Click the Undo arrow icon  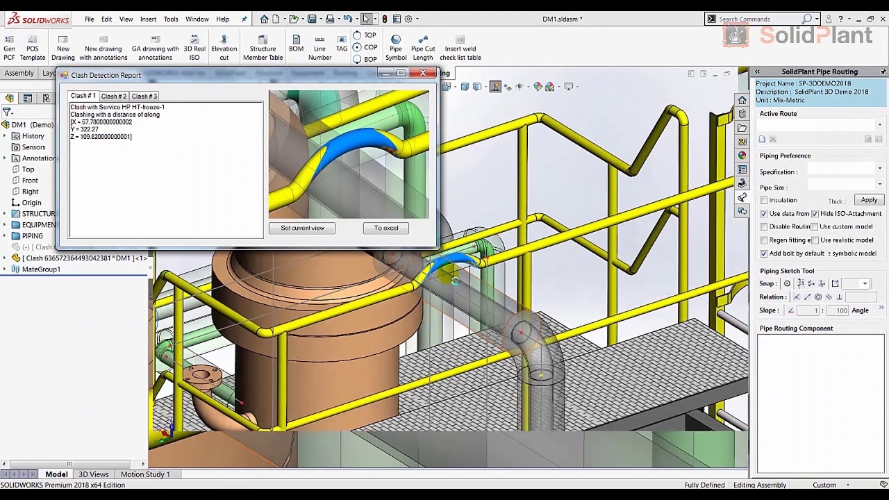pyautogui.click(x=348, y=19)
